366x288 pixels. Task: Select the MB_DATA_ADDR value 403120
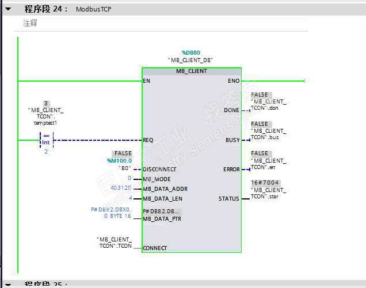pos(121,188)
